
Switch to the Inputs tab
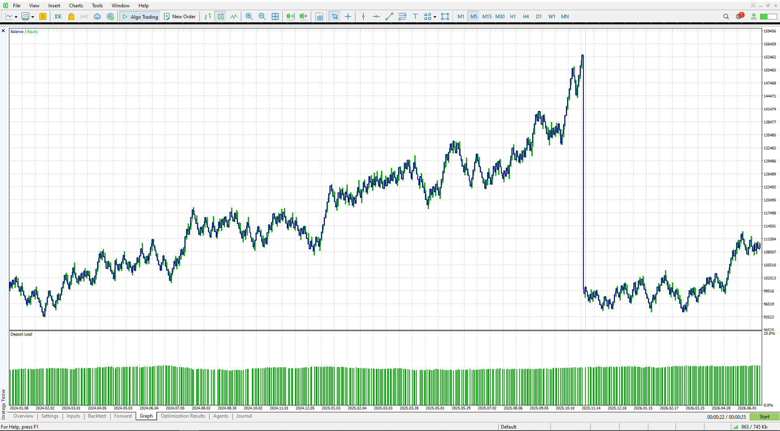click(x=73, y=416)
